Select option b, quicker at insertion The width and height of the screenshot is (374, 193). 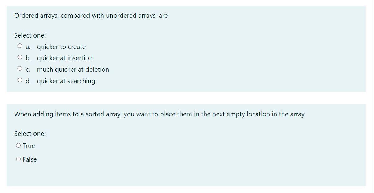pyautogui.click(x=20, y=56)
